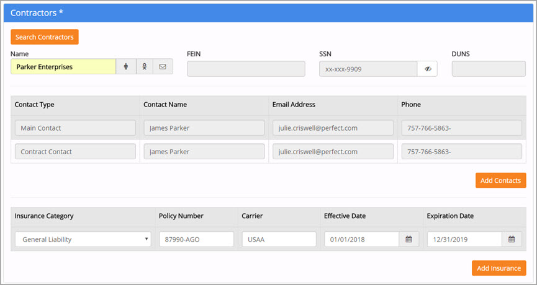Expand the Insurance Category dropdown
Viewport: 537px width, 285px height.
[83, 239]
